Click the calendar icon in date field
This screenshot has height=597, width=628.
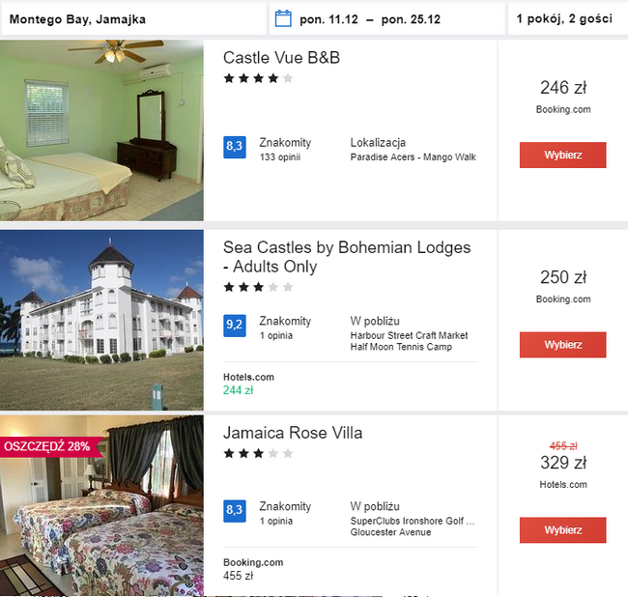(x=283, y=18)
